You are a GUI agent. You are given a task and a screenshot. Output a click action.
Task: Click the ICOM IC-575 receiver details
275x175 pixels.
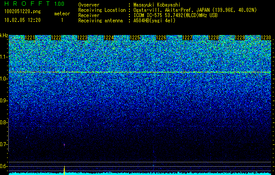point(175,15)
